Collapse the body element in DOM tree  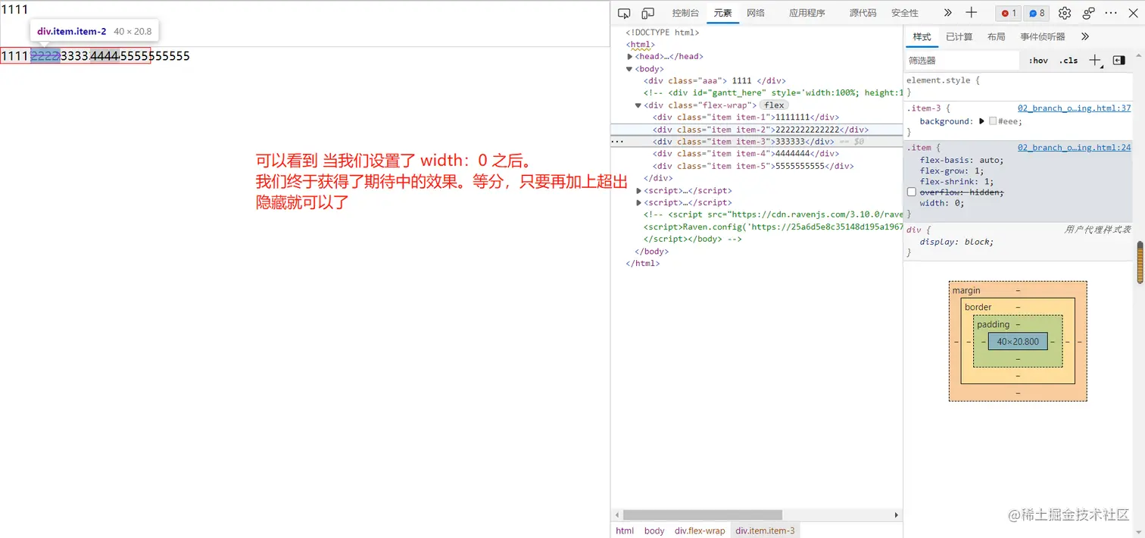(629, 68)
